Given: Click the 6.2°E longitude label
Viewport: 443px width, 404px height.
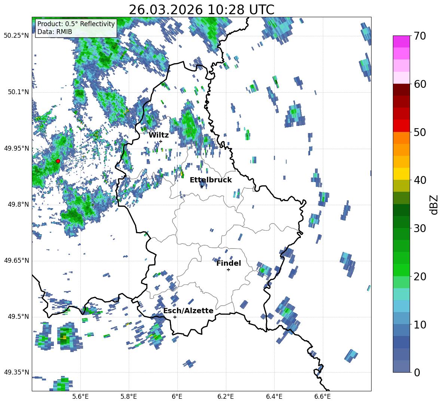Looking at the screenshot, I should tap(226, 397).
